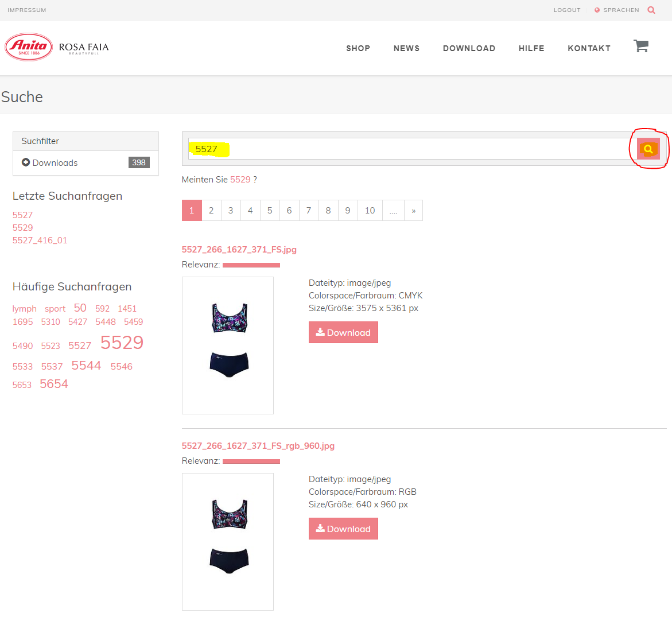Go to next results page arrow
This screenshot has height=621, width=672.
(413, 211)
